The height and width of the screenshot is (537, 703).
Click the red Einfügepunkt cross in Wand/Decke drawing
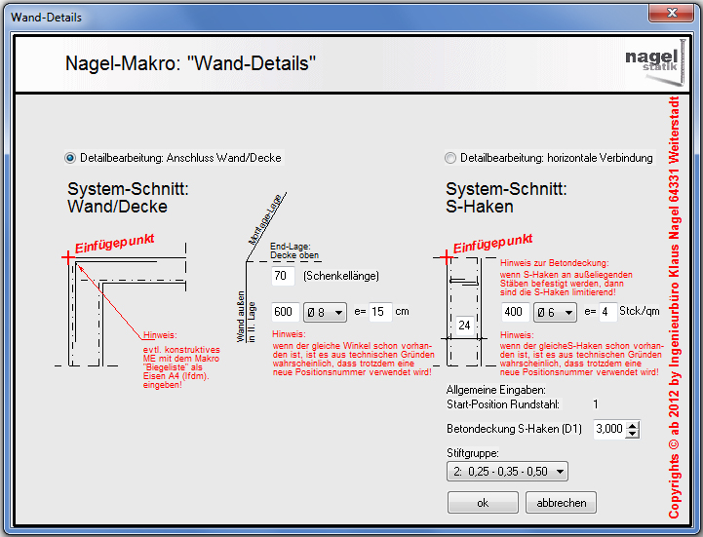66,257
